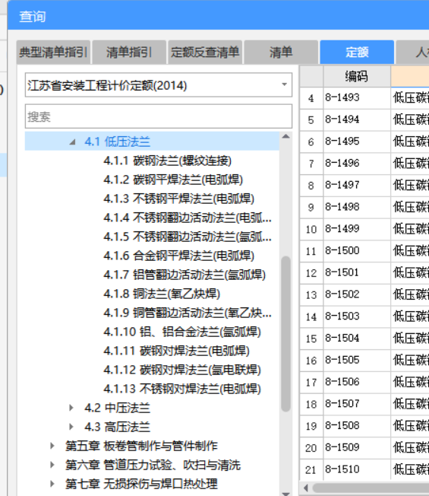Select table row with code 8-1499
Image resolution: width=429 pixels, height=496 pixels.
(x=364, y=229)
